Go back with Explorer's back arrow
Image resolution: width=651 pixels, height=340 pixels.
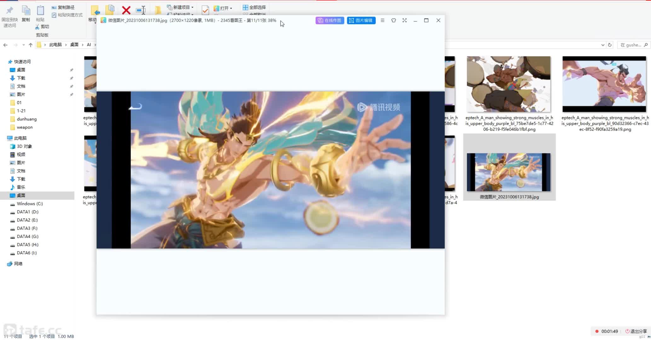pyautogui.click(x=5, y=45)
